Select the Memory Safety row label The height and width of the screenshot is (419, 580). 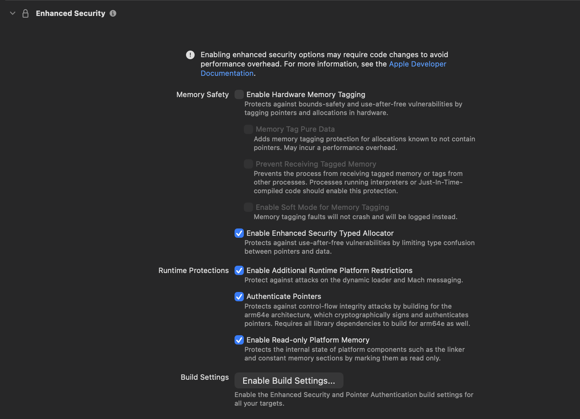(202, 94)
